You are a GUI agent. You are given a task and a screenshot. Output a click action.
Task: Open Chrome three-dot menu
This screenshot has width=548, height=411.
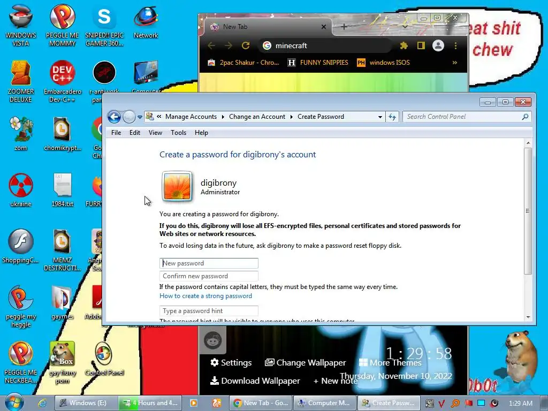pyautogui.click(x=455, y=45)
